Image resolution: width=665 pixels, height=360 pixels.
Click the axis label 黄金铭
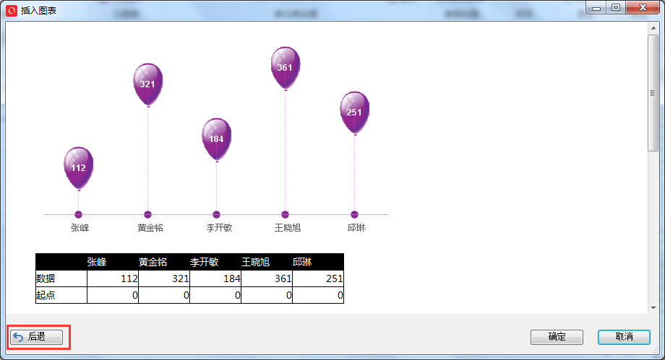150,228
